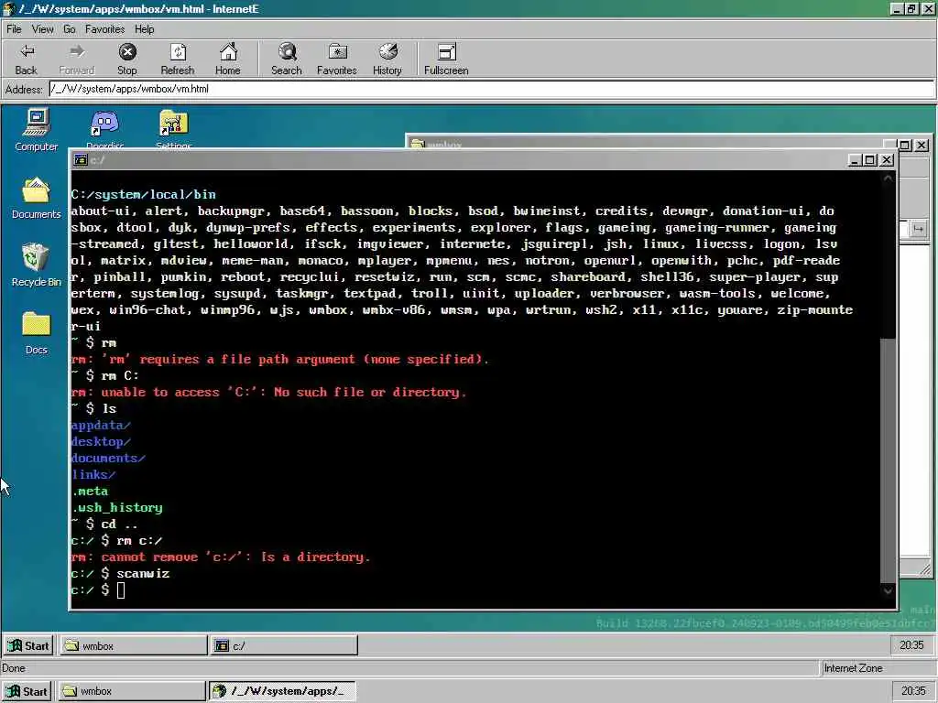The width and height of the screenshot is (938, 703).
Task: Click the inner taskbar clock
Action: tap(911, 645)
